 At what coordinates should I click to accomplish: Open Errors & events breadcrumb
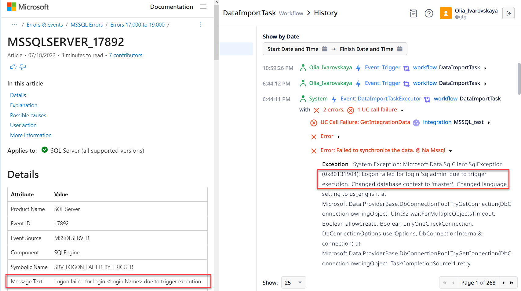(x=45, y=25)
